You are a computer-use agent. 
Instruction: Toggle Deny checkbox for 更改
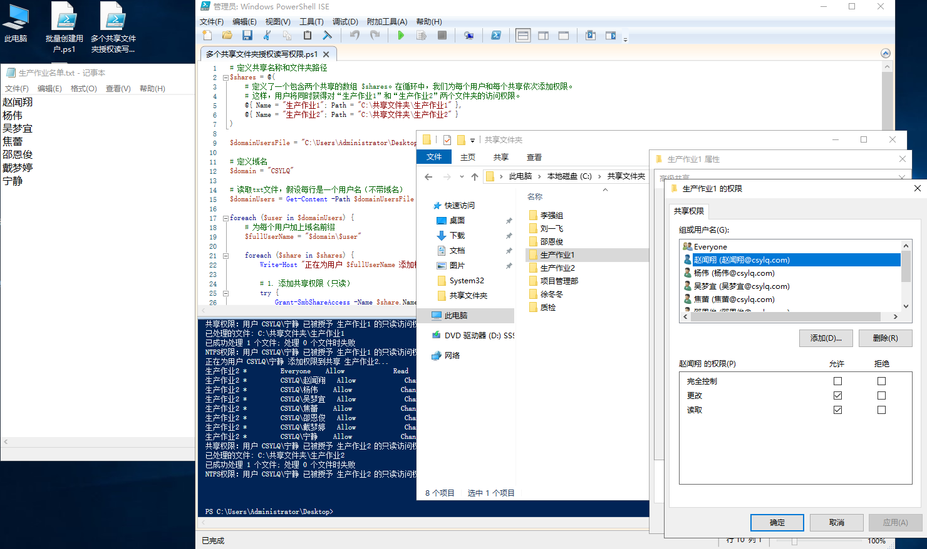tap(881, 395)
